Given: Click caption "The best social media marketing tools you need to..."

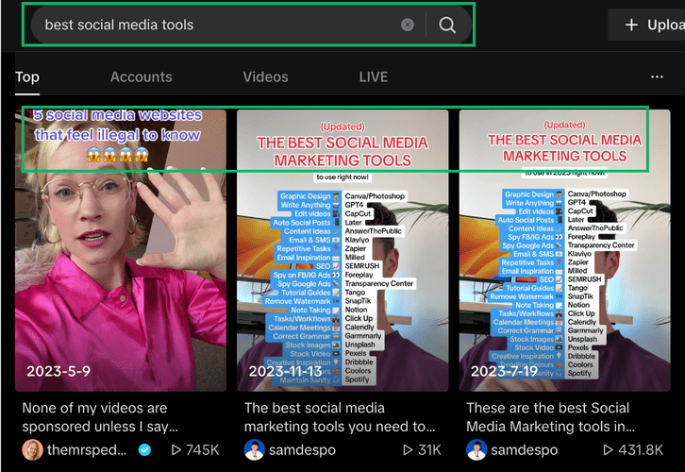Looking at the screenshot, I should (340, 417).
